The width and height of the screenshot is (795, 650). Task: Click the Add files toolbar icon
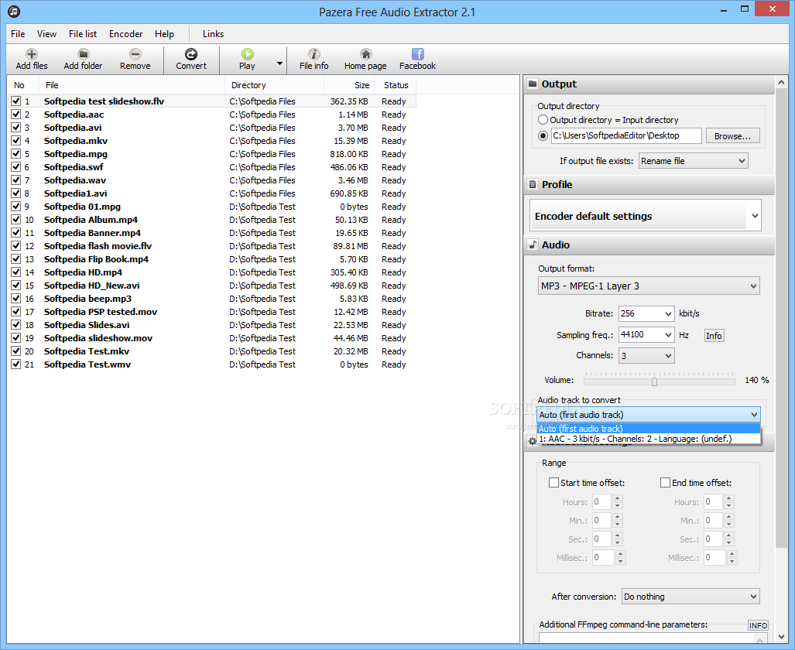click(x=32, y=53)
